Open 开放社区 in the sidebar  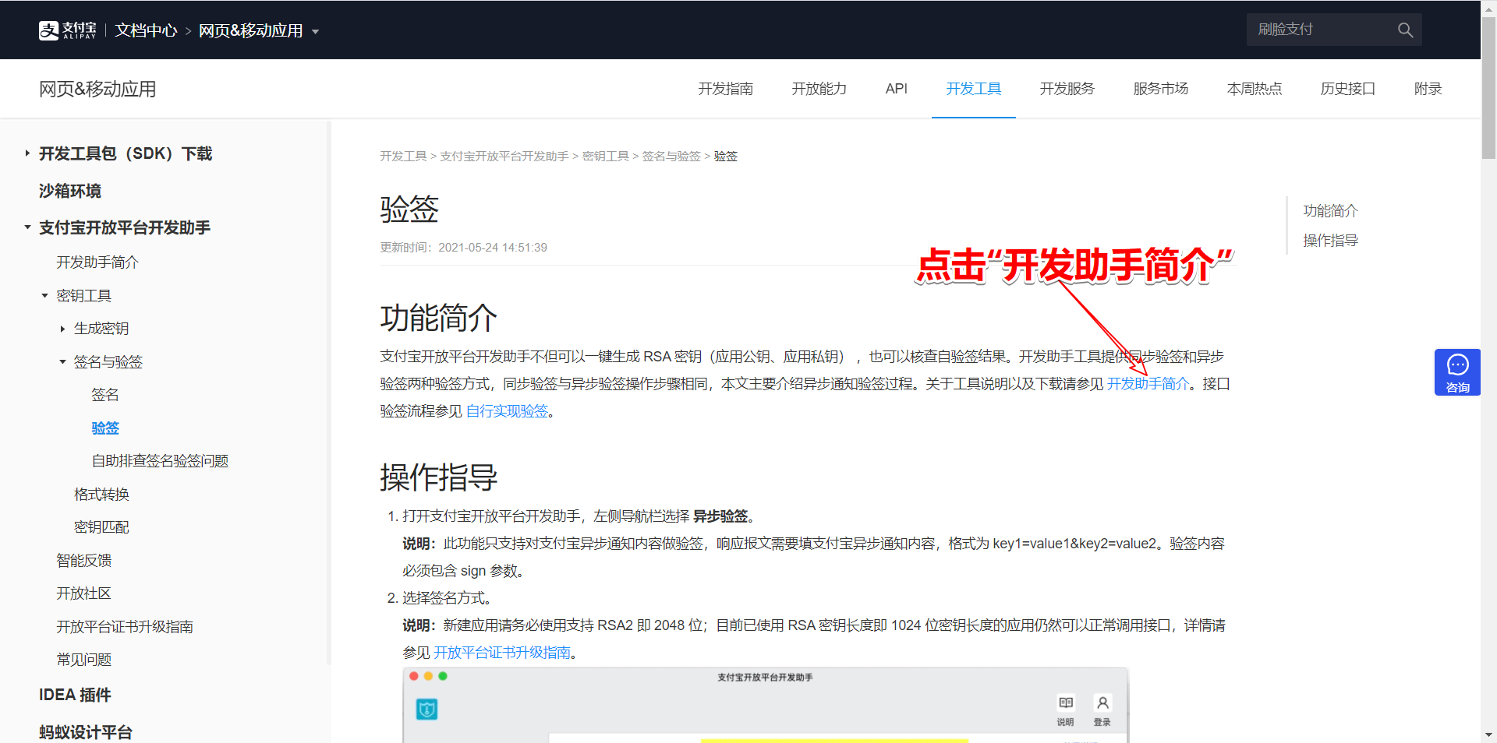coord(84,593)
